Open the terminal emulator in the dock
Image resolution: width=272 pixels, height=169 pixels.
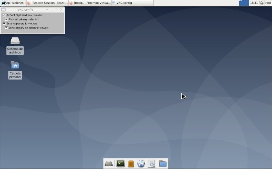coord(121,163)
